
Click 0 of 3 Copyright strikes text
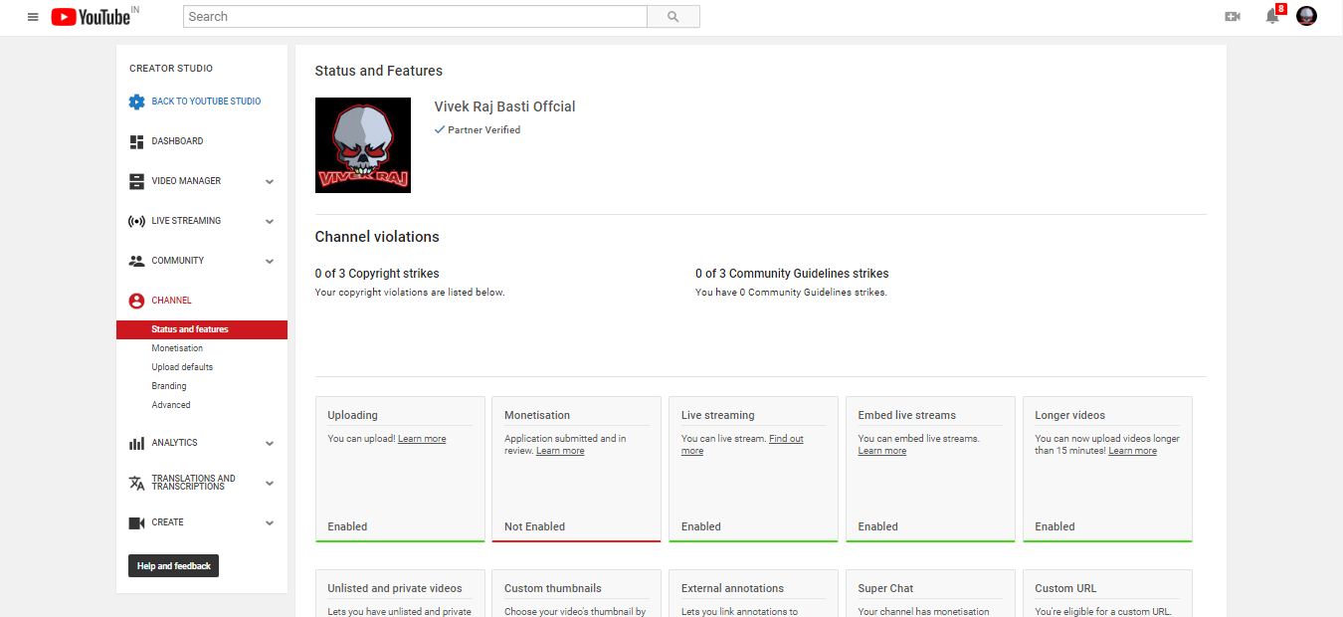point(377,274)
